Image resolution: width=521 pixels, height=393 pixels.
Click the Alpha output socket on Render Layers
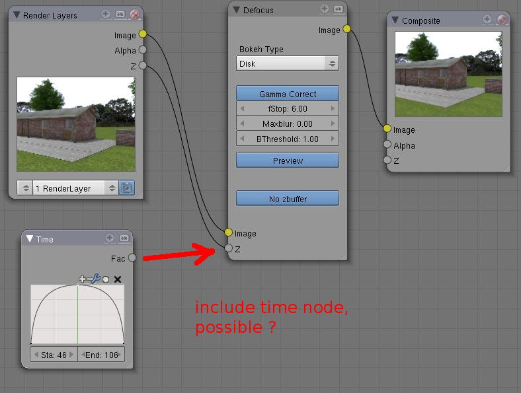[x=143, y=50]
